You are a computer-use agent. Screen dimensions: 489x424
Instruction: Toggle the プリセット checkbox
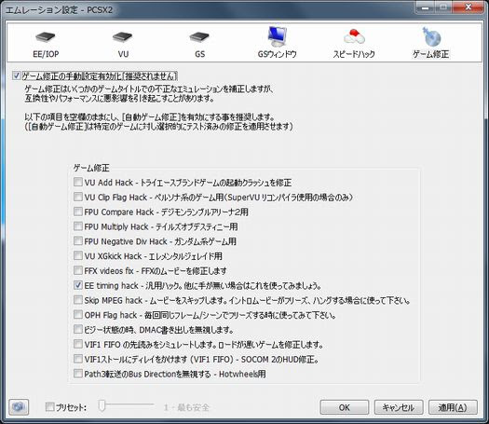click(x=49, y=407)
